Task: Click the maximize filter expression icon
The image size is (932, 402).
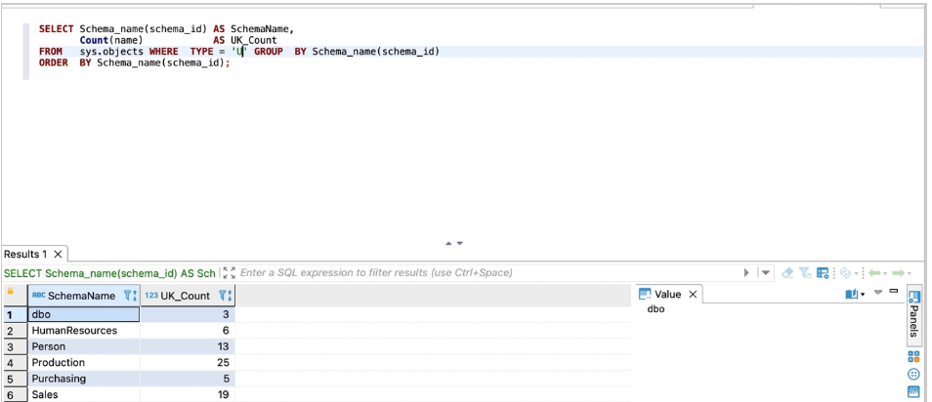Action: coord(229,272)
